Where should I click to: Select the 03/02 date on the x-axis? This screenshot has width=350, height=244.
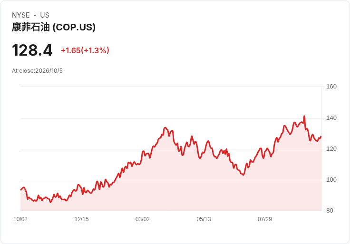pyautogui.click(x=143, y=219)
